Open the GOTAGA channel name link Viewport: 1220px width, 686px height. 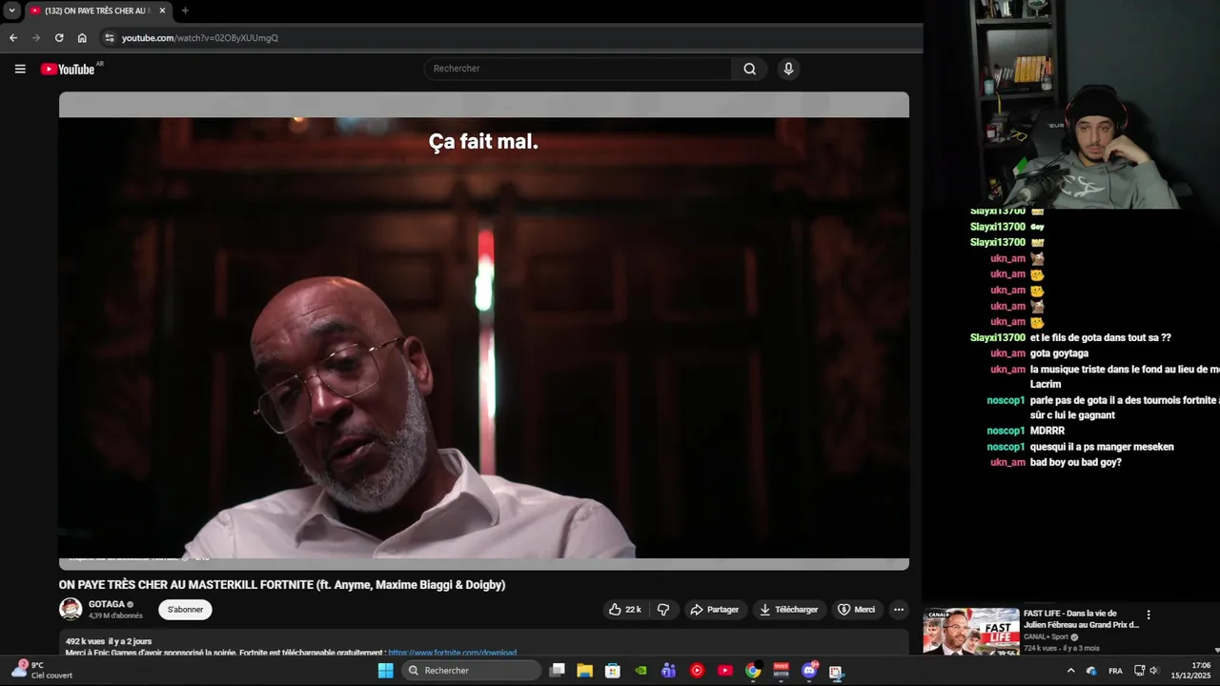[107, 604]
